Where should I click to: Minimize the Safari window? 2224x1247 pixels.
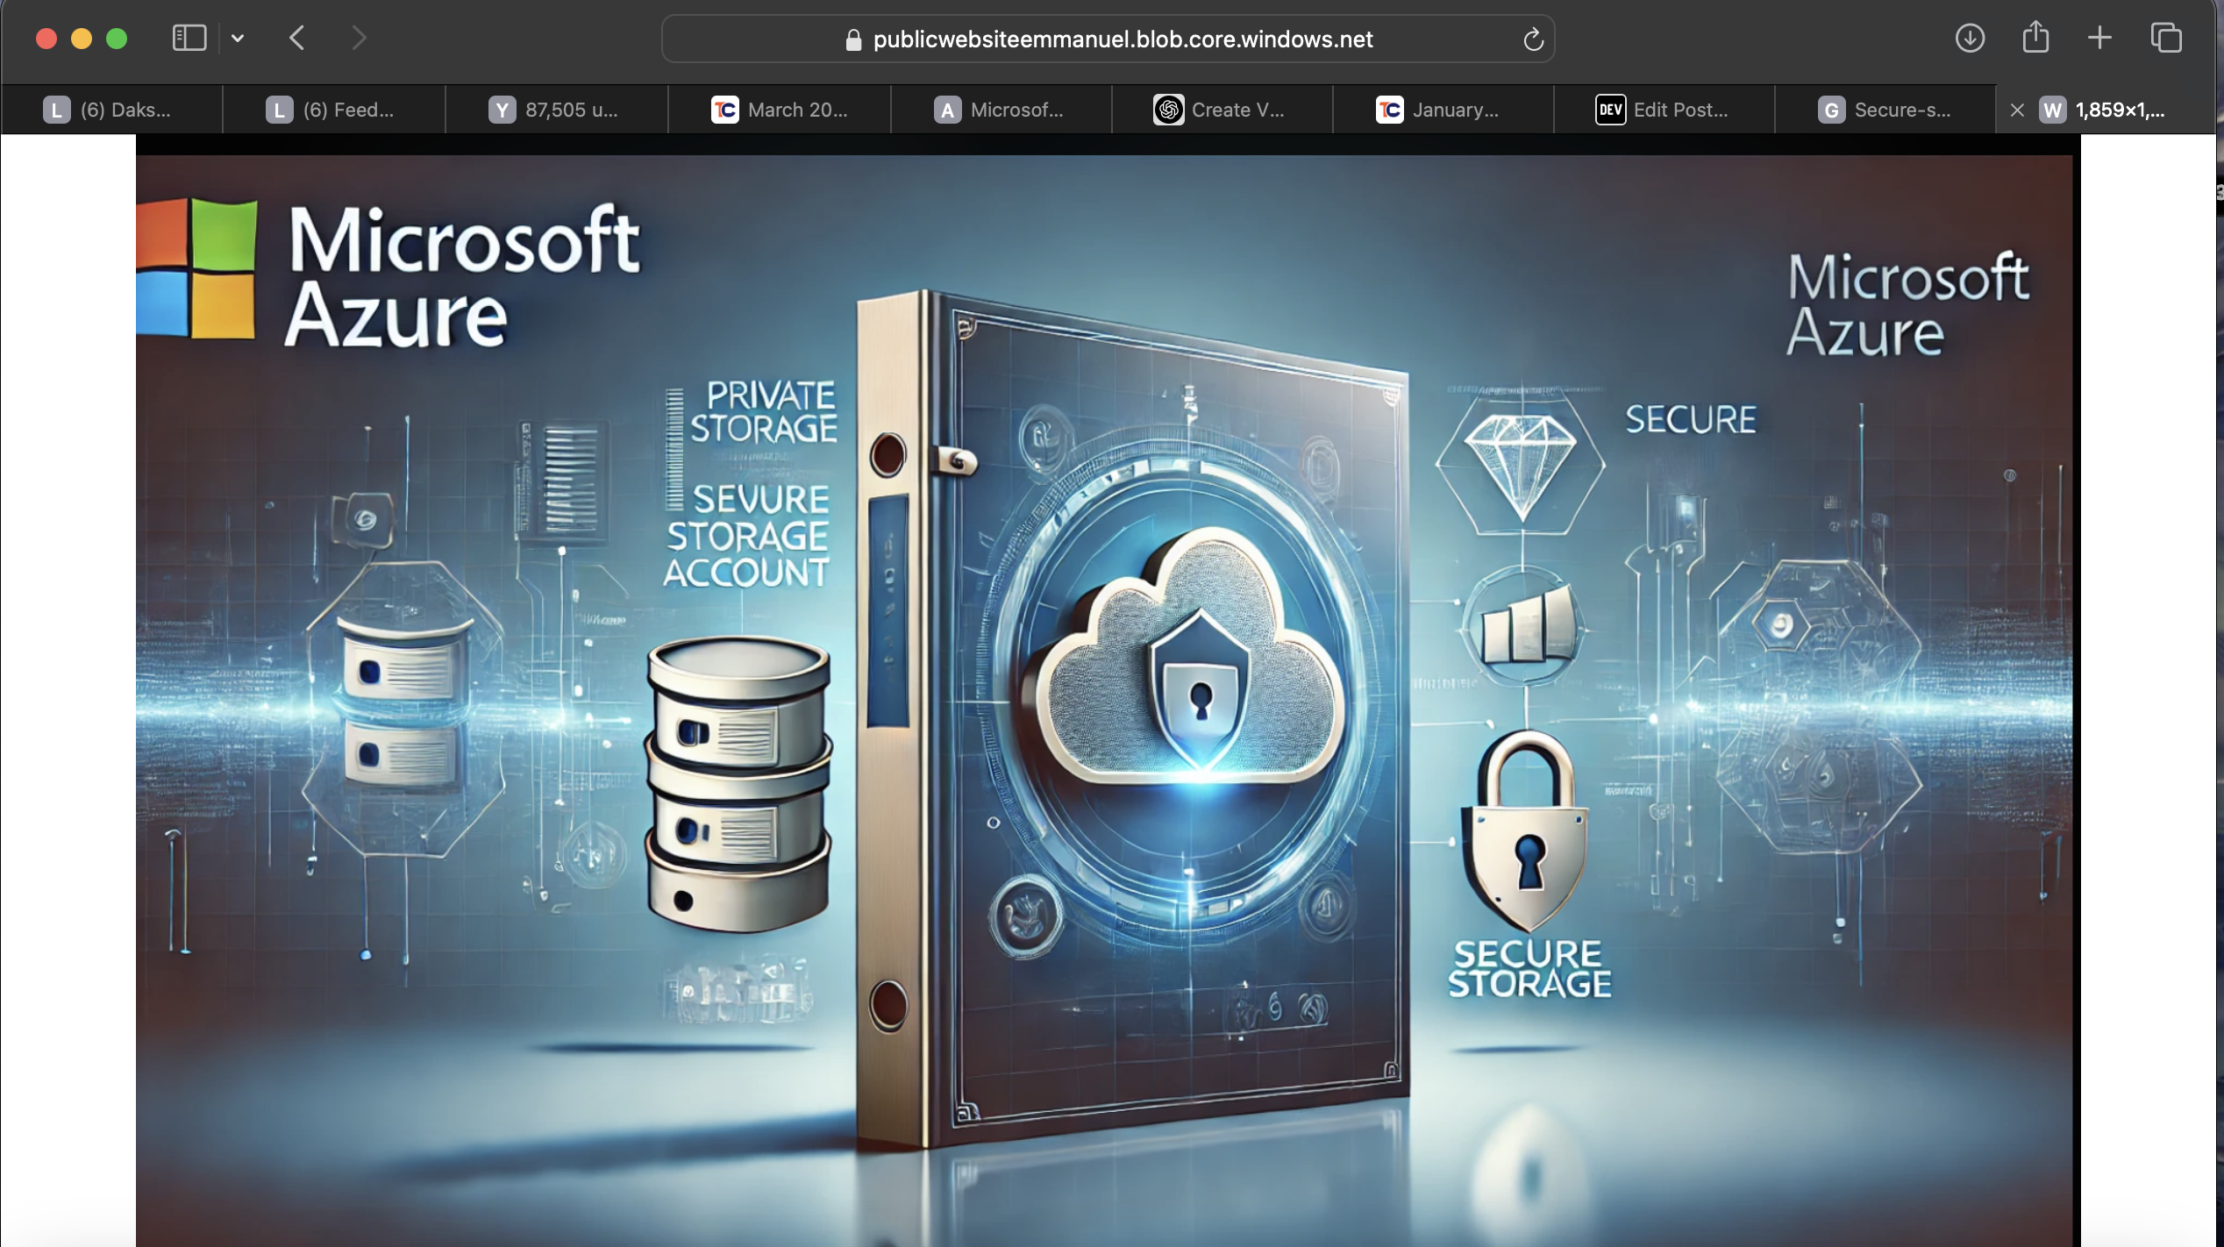(82, 39)
